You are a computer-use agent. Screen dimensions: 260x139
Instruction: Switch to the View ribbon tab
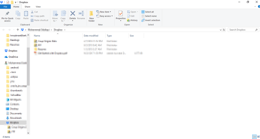pos(38,7)
